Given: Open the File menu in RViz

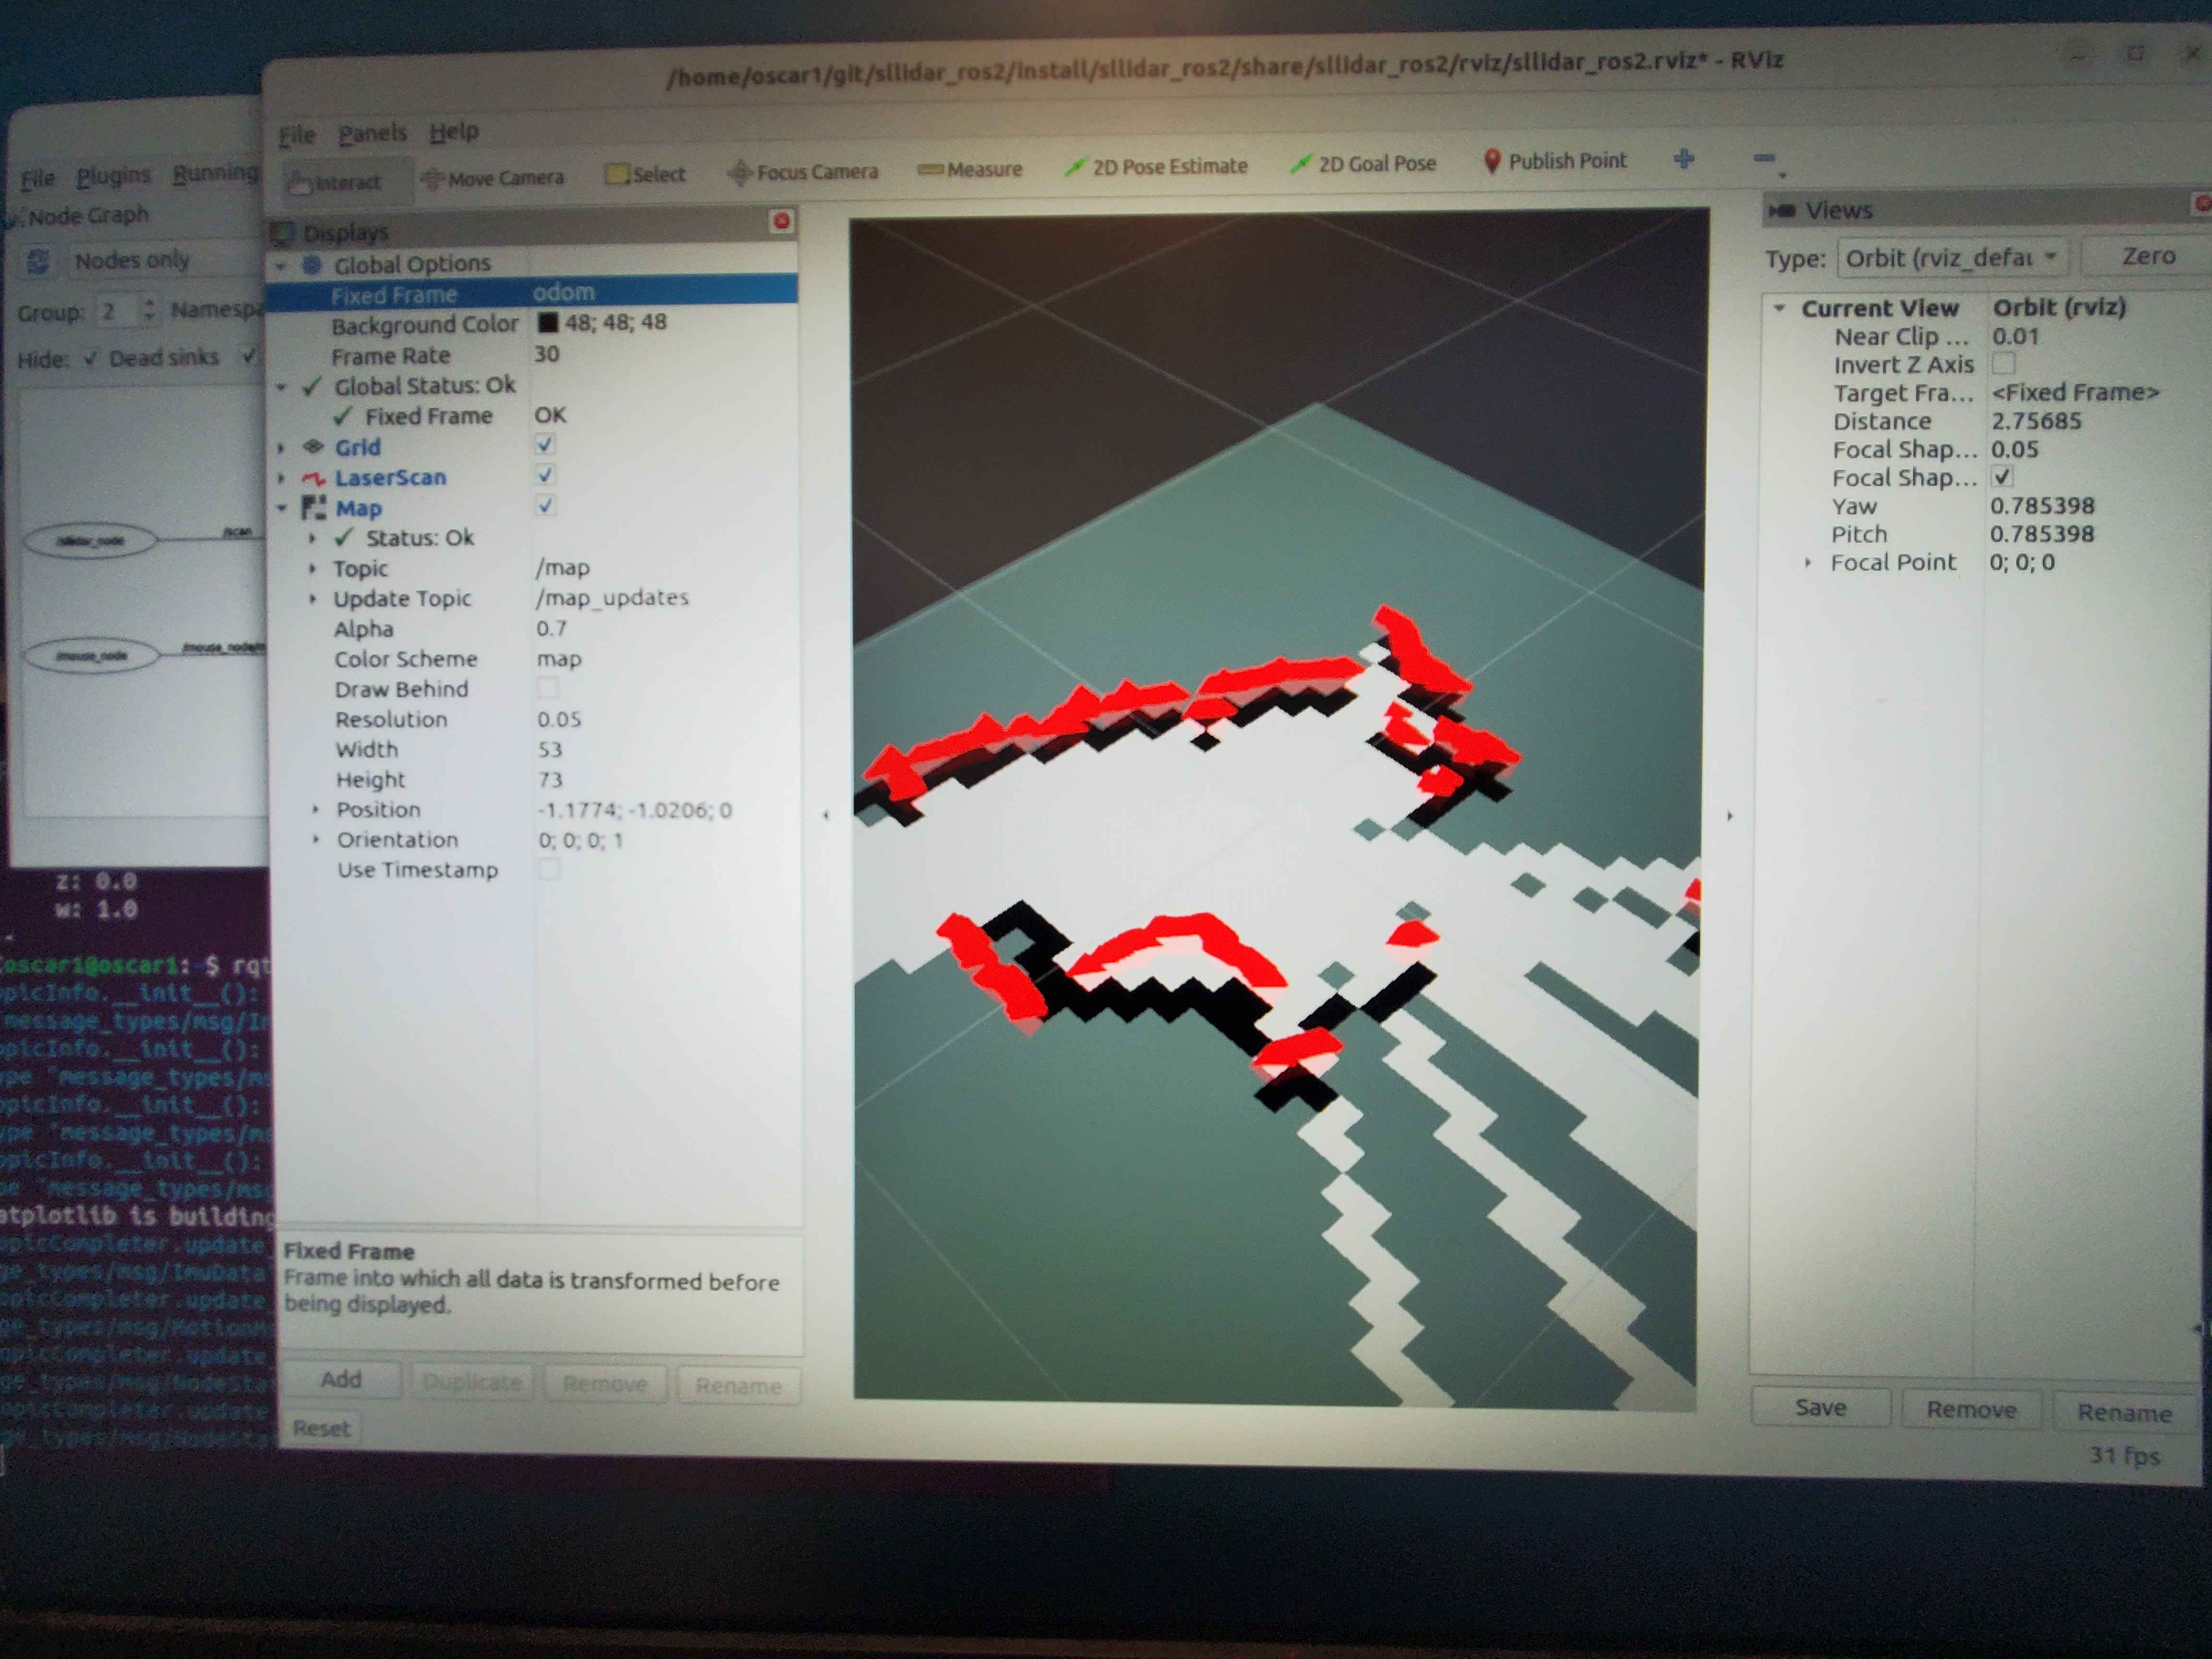Looking at the screenshot, I should pyautogui.click(x=296, y=135).
